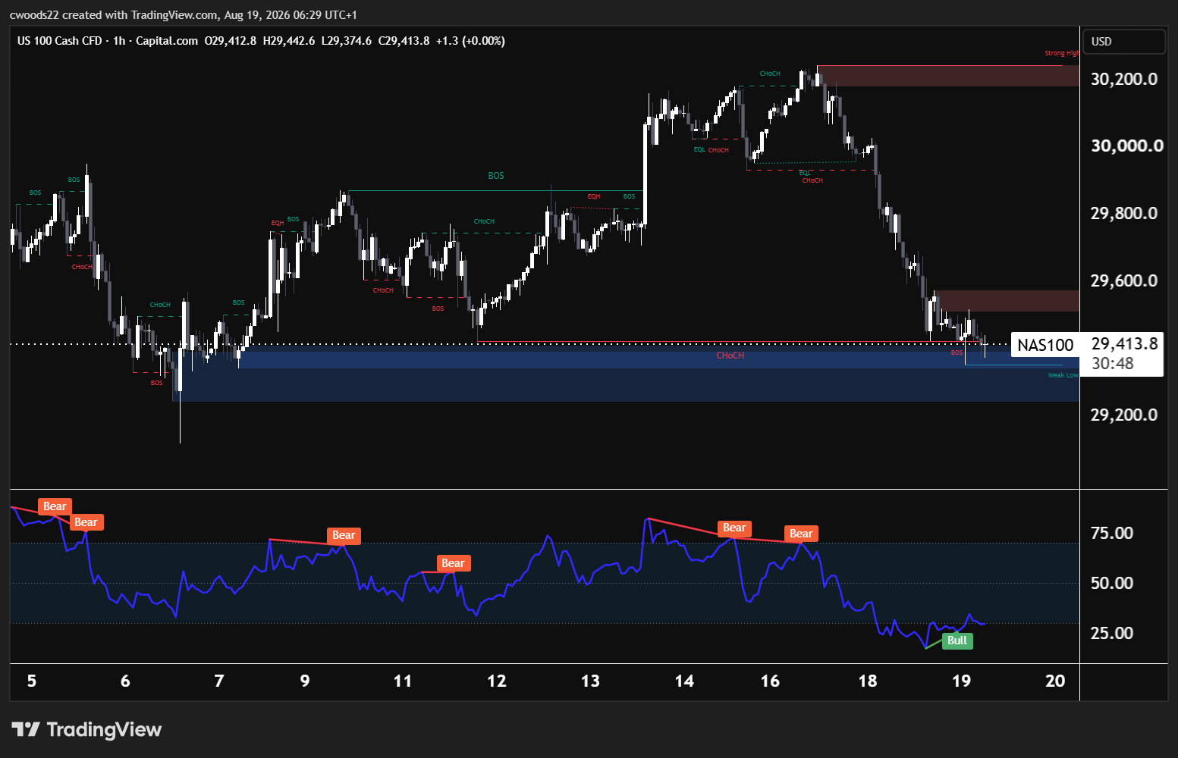Click the upper red supply zone
This screenshot has height=758, width=1178.
(948, 76)
